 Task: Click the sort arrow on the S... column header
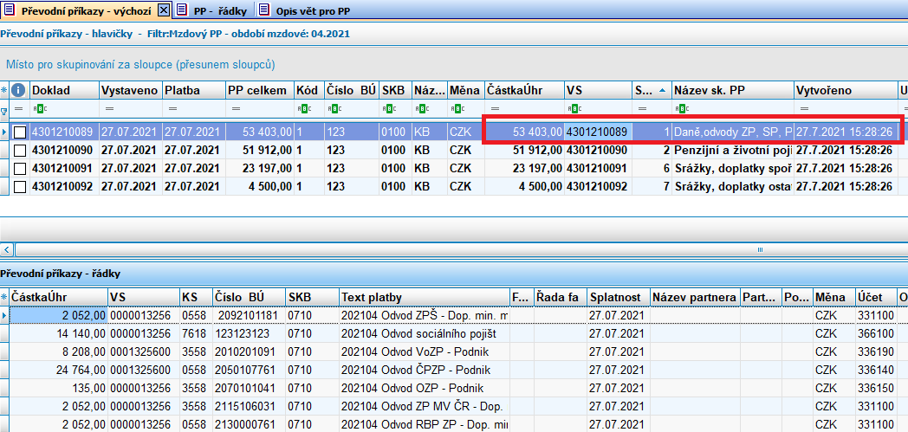click(663, 90)
